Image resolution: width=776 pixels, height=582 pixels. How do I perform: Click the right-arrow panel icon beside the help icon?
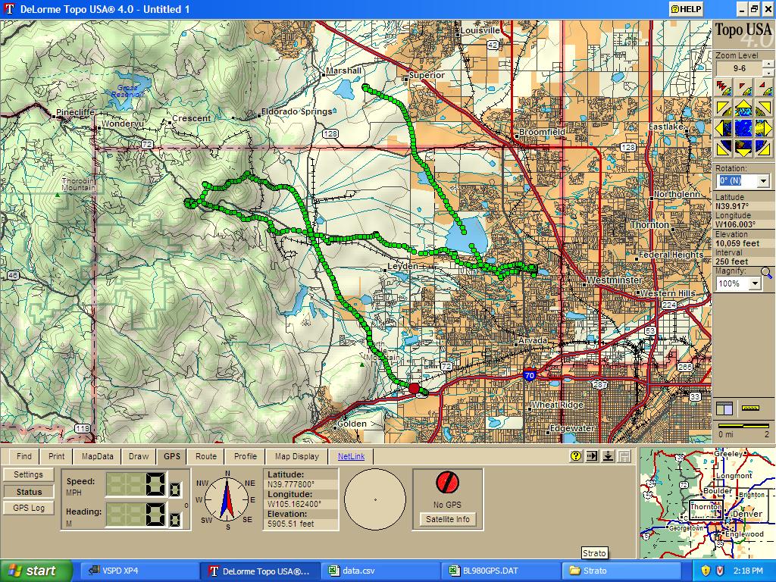[x=591, y=455]
